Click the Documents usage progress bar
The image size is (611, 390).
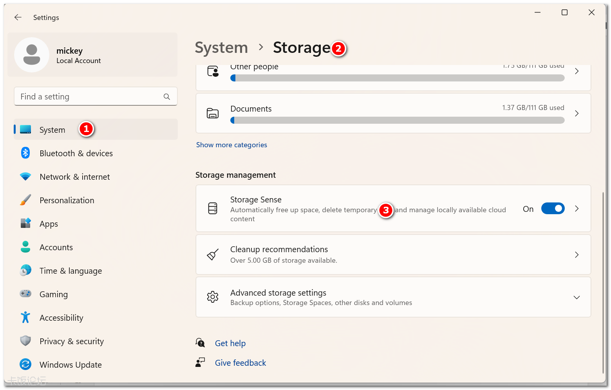pyautogui.click(x=398, y=121)
